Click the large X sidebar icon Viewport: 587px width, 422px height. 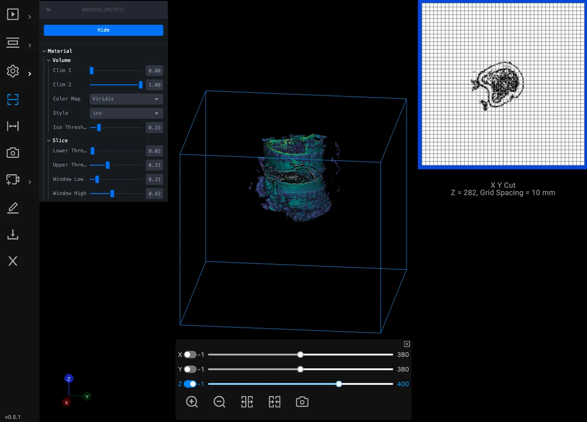tap(13, 261)
